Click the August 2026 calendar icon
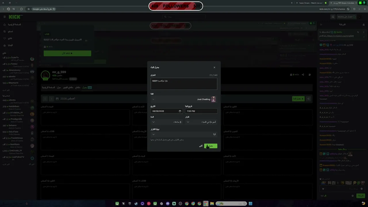The width and height of the screenshot is (368, 207). (x=57, y=99)
